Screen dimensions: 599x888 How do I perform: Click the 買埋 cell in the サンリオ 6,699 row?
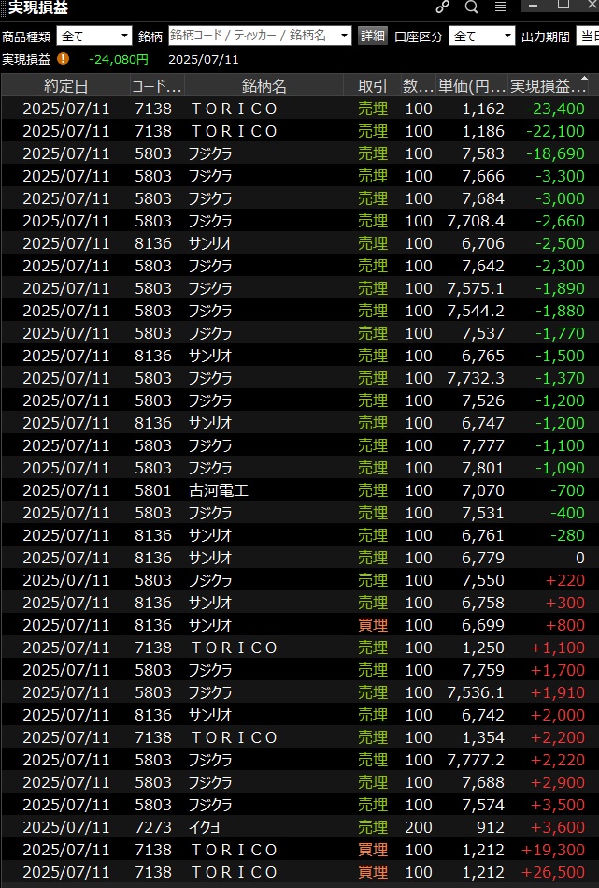pyautogui.click(x=373, y=625)
